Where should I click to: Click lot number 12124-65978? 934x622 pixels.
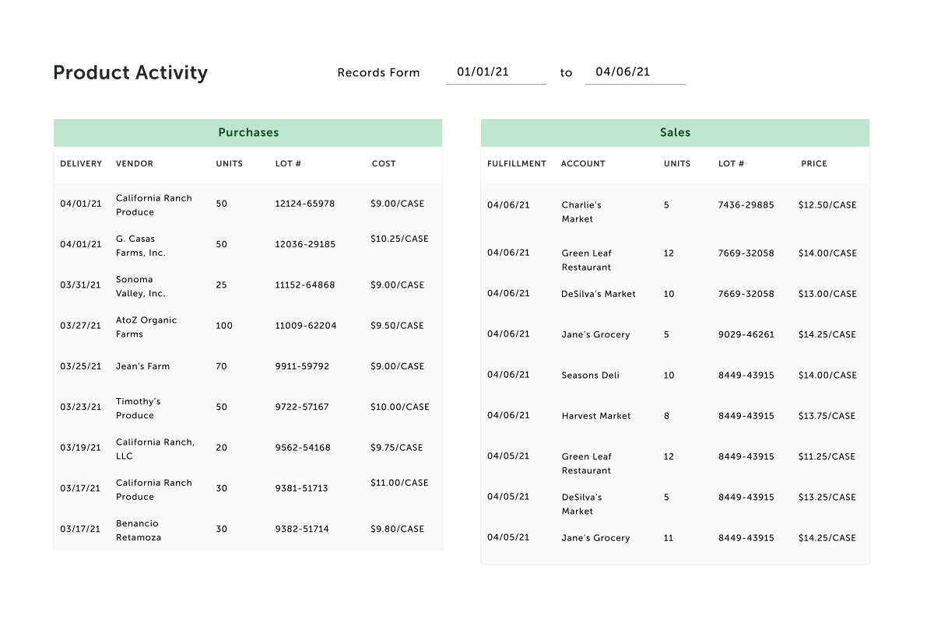tap(304, 203)
